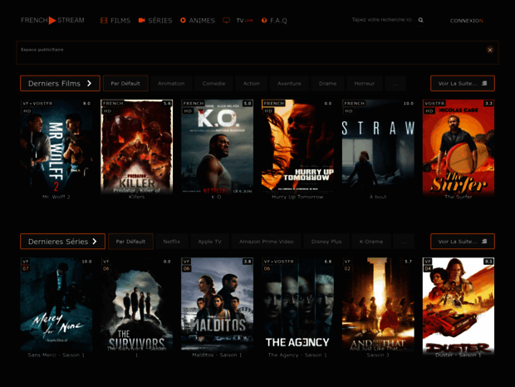Select the films Par Défaut tab
This screenshot has width=515, height=387.
pyautogui.click(x=125, y=83)
